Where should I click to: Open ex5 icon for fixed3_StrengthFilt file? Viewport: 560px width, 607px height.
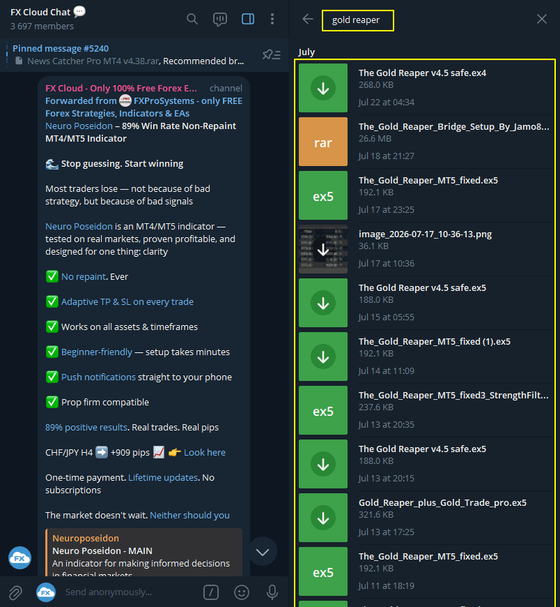click(x=323, y=410)
